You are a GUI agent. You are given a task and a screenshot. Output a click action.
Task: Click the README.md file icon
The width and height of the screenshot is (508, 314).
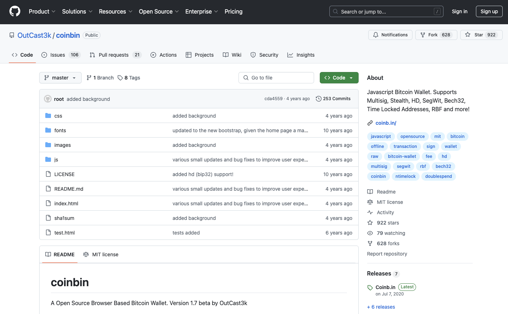(48, 189)
